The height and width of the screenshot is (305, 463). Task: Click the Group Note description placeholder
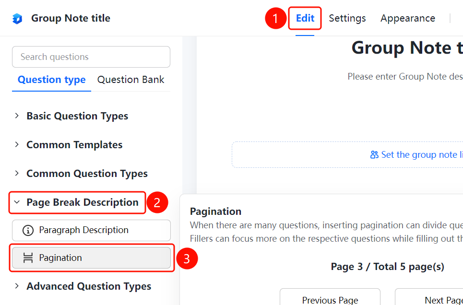pyautogui.click(x=405, y=76)
